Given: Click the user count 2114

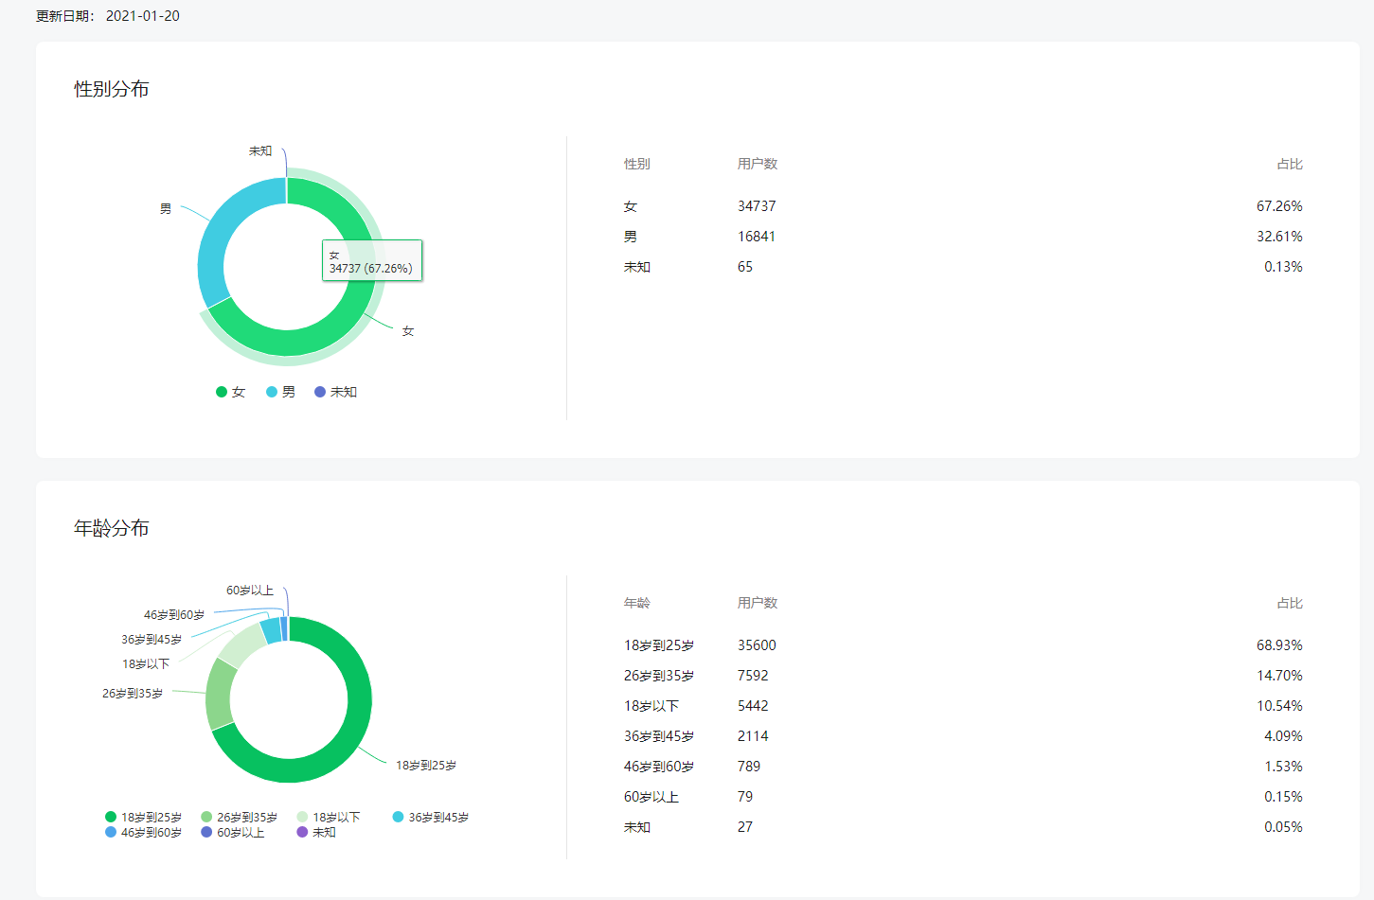Looking at the screenshot, I should click(x=753, y=736).
